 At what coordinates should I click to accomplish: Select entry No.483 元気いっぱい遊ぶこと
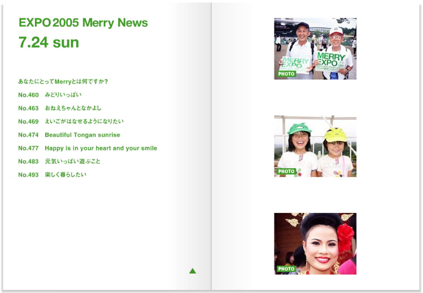pyautogui.click(x=59, y=162)
